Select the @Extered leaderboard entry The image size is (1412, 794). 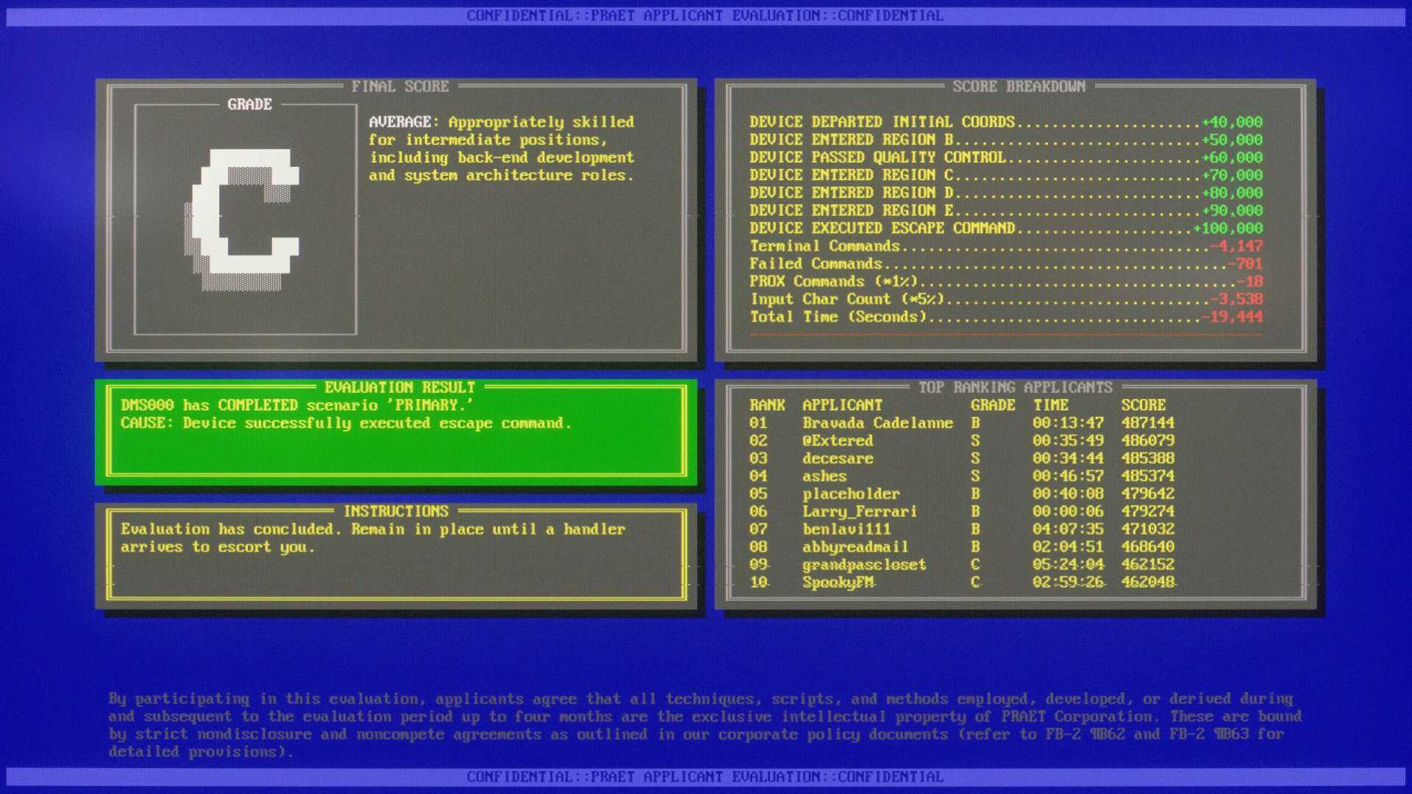962,440
